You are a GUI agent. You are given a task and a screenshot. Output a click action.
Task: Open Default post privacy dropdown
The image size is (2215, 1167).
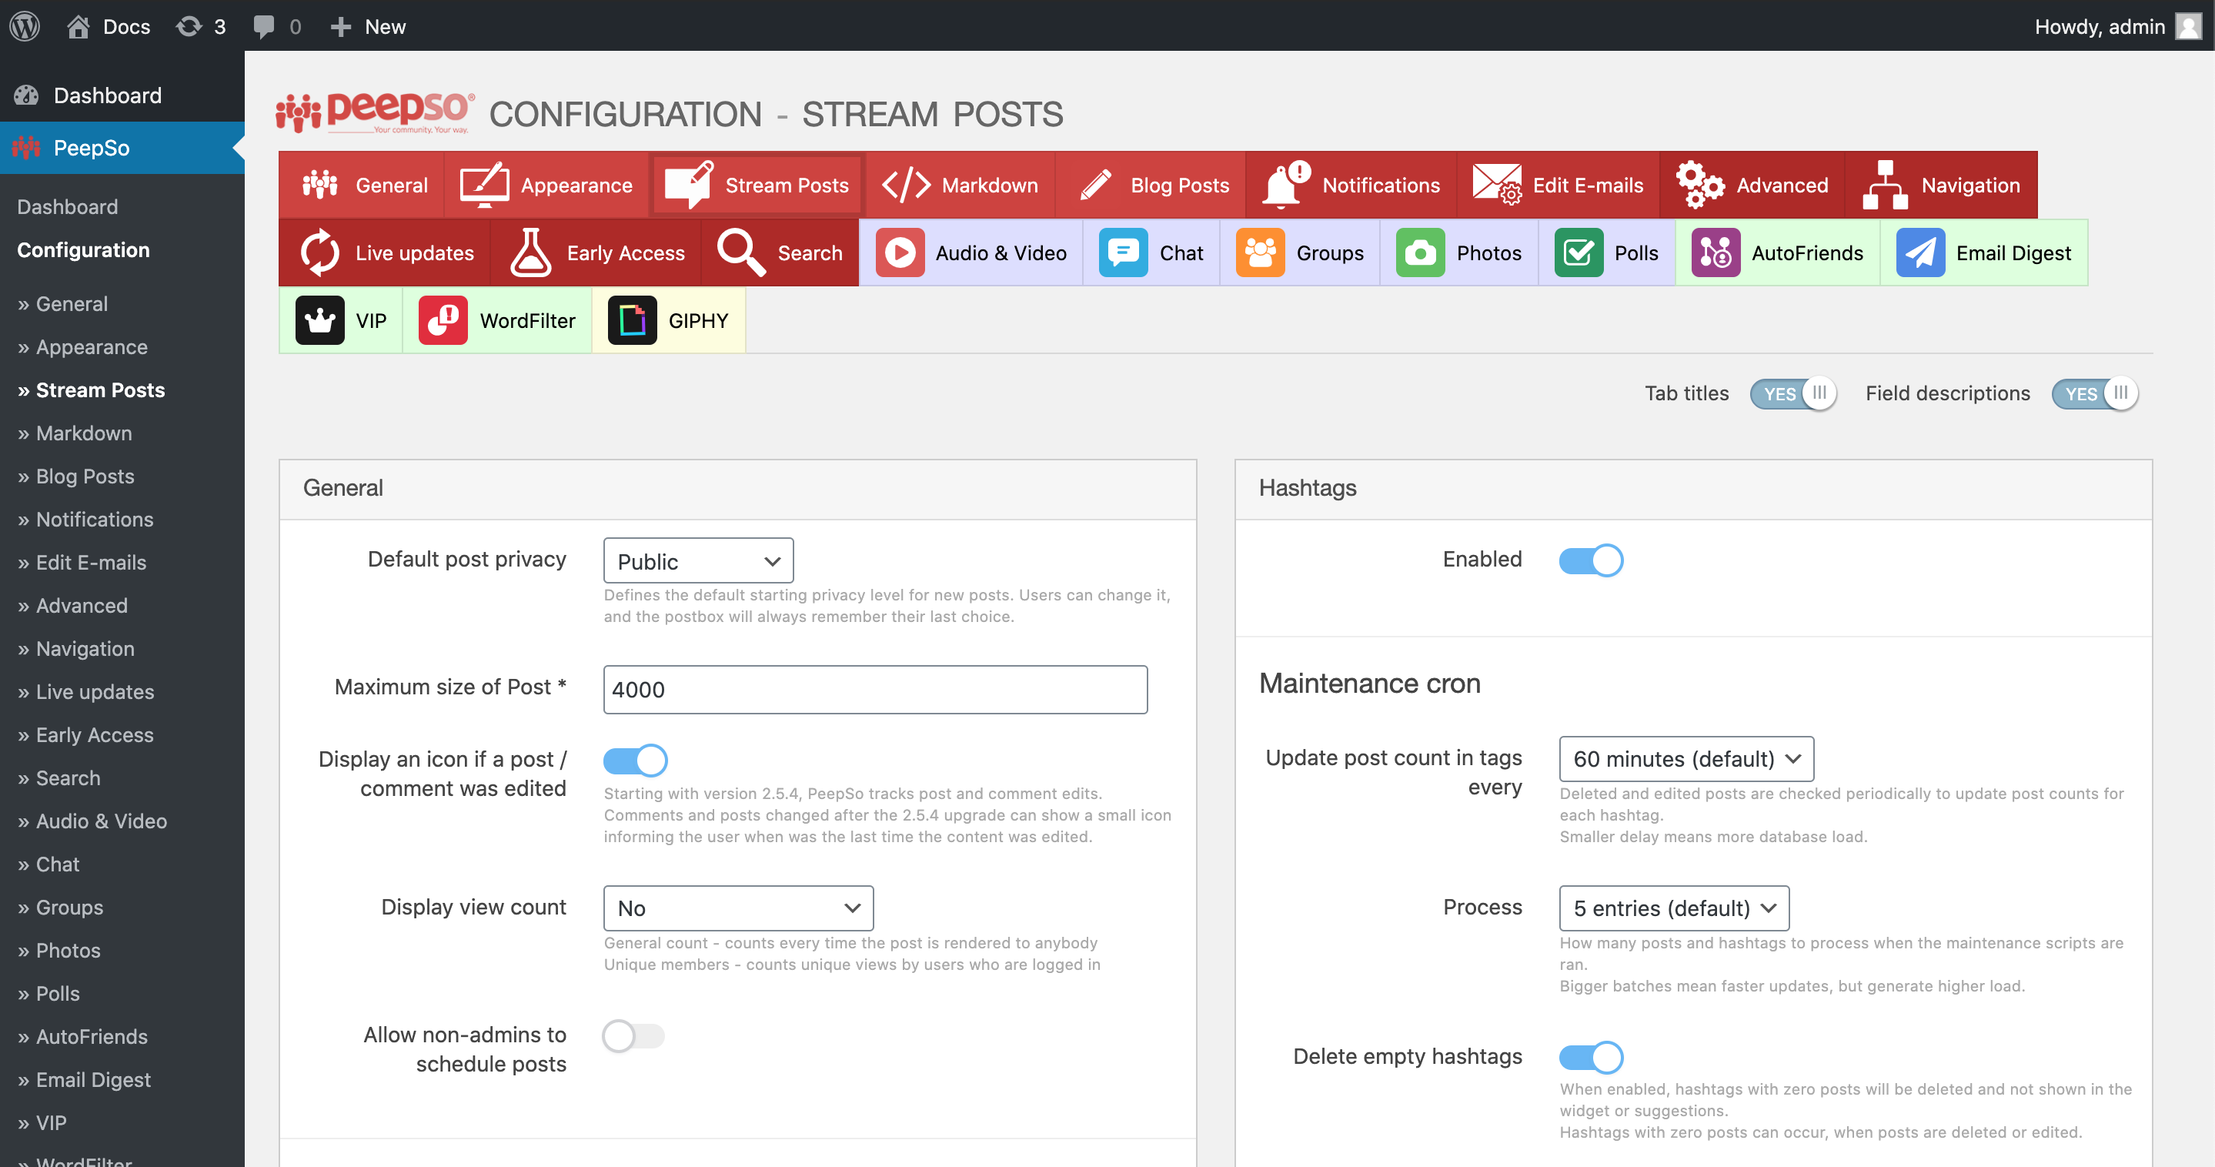(698, 560)
